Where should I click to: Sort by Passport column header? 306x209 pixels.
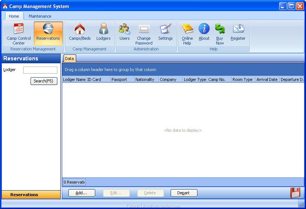[122, 79]
